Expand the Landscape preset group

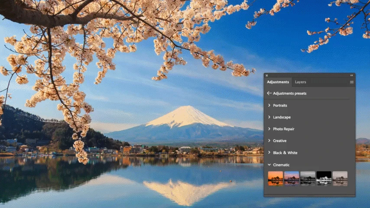(x=282, y=117)
